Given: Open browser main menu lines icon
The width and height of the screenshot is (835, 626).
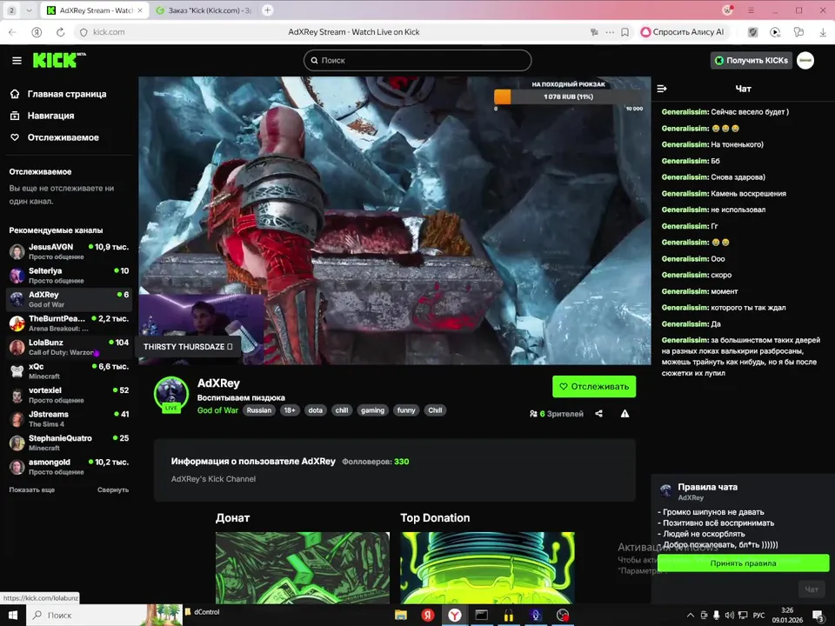Looking at the screenshot, I should pos(751,10).
